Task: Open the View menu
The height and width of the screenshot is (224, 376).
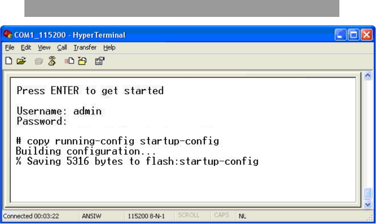Action: [44, 47]
